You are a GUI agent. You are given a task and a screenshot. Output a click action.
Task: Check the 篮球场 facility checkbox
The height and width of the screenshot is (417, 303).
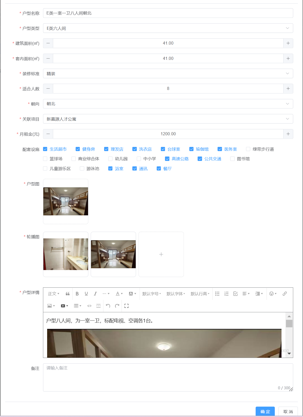click(x=45, y=159)
